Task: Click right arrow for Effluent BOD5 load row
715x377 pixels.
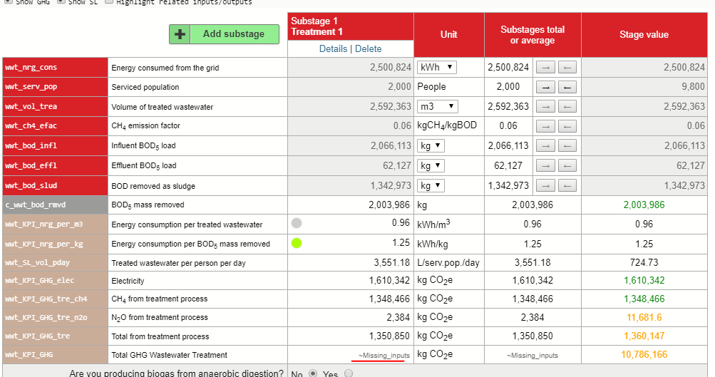Action: [x=545, y=166]
